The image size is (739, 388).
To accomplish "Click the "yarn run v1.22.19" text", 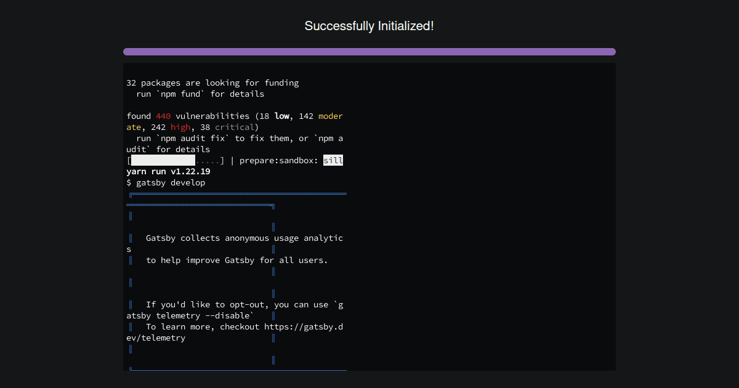I will pos(168,171).
